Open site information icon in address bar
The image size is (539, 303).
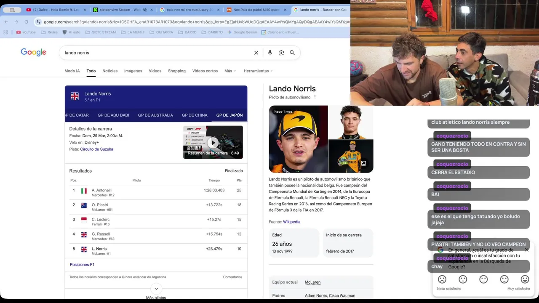[x=38, y=22]
